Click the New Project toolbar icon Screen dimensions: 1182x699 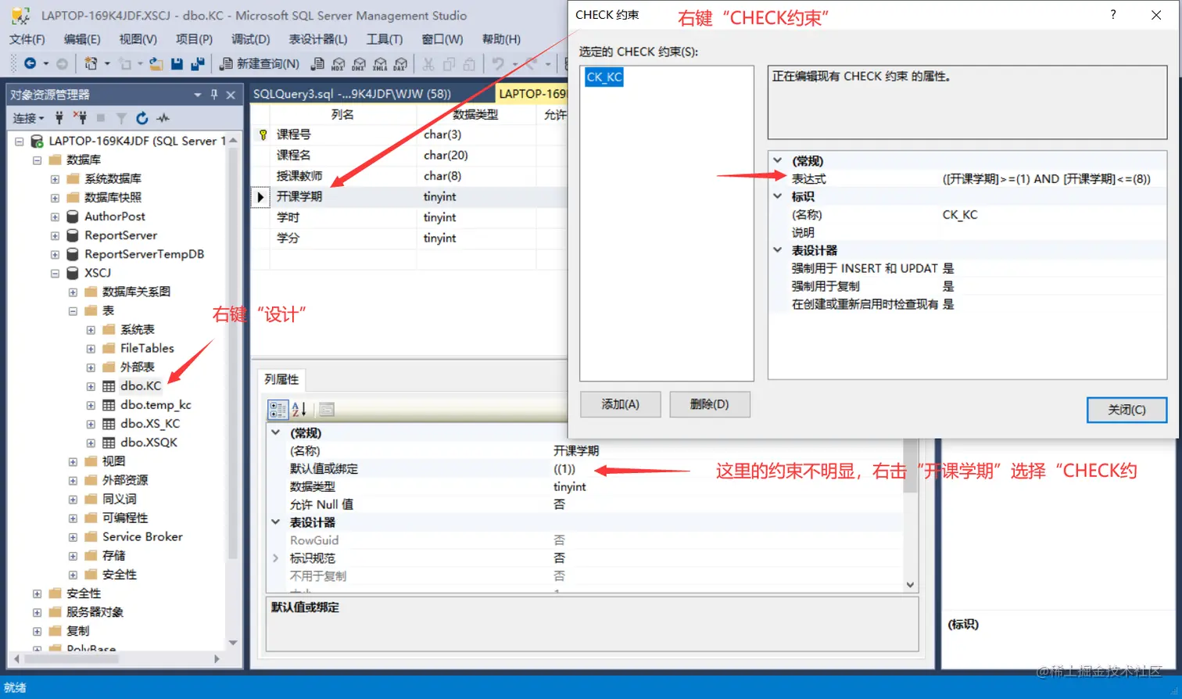pyautogui.click(x=91, y=63)
